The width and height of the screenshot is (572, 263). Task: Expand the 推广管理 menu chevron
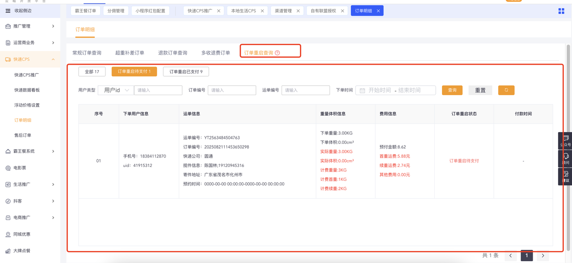[x=53, y=26]
